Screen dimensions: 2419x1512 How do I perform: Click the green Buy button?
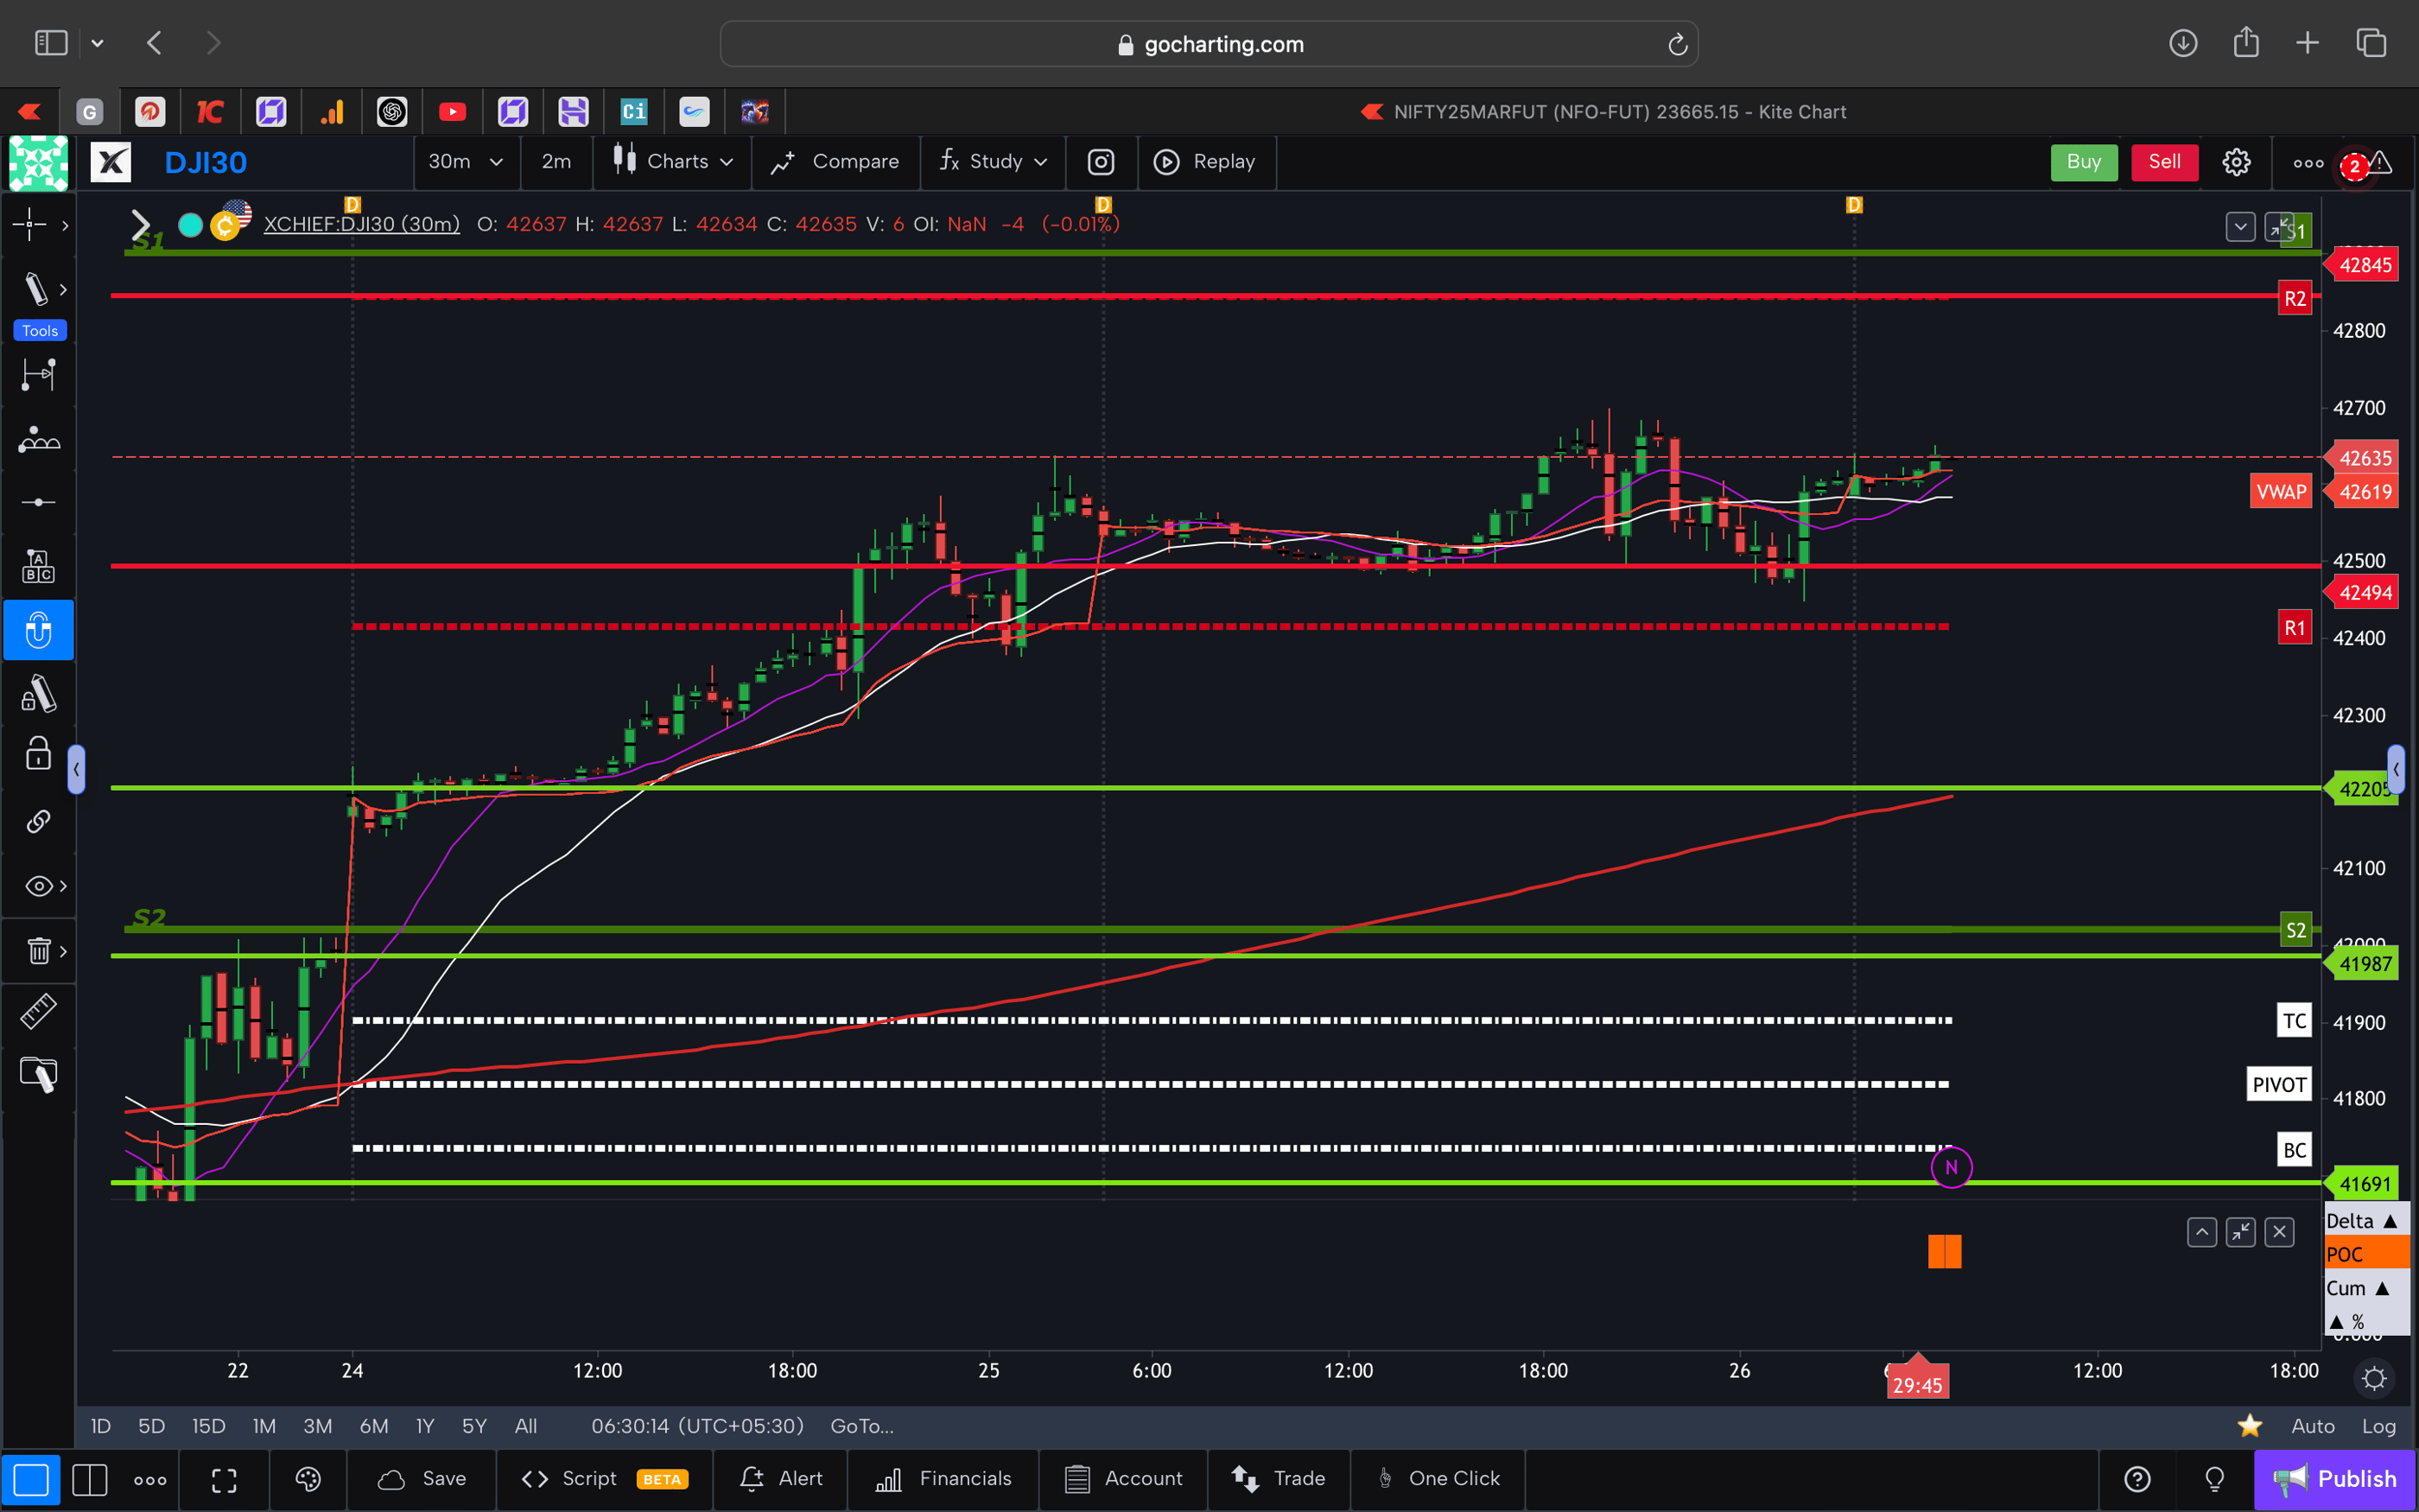(2083, 162)
